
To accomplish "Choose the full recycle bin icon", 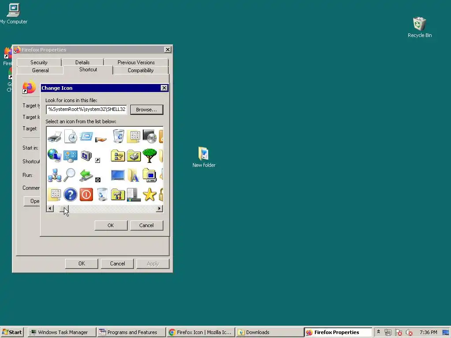I will click(118, 136).
